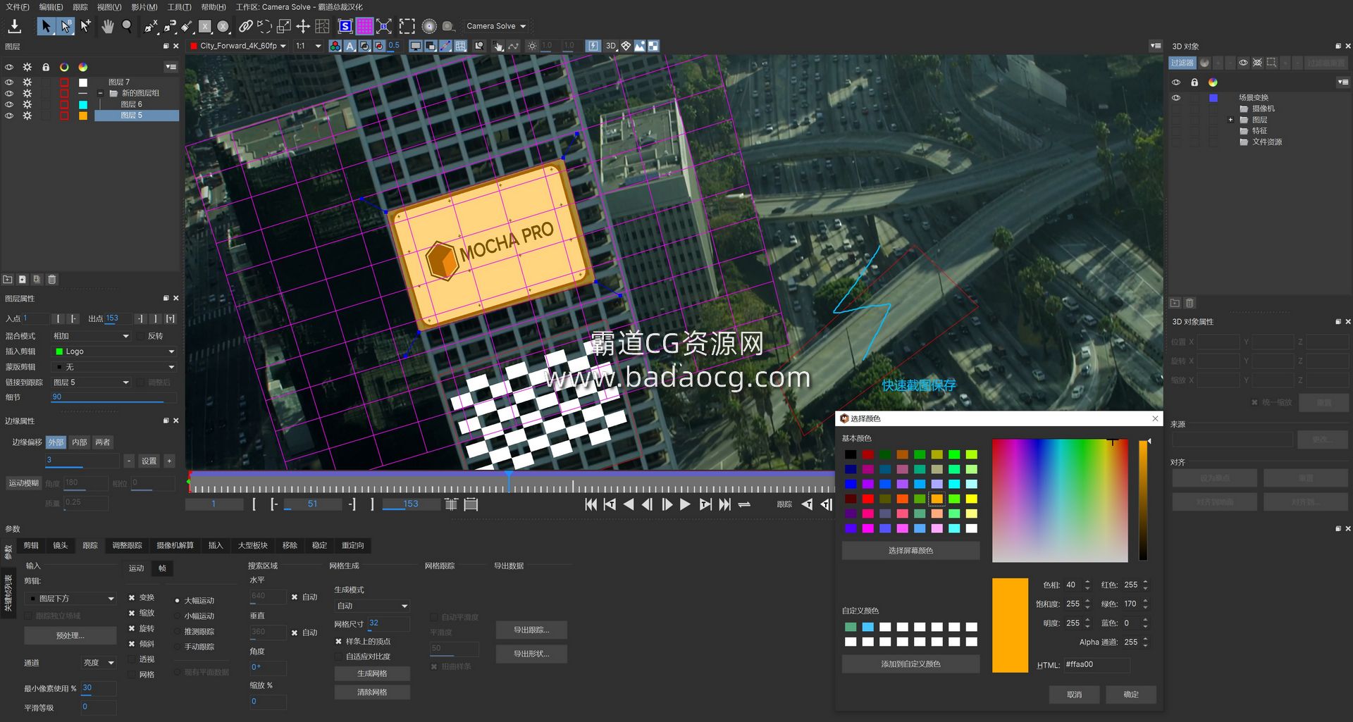Hide 图层 7 with its eye icon
1353x722 pixels.
9,82
